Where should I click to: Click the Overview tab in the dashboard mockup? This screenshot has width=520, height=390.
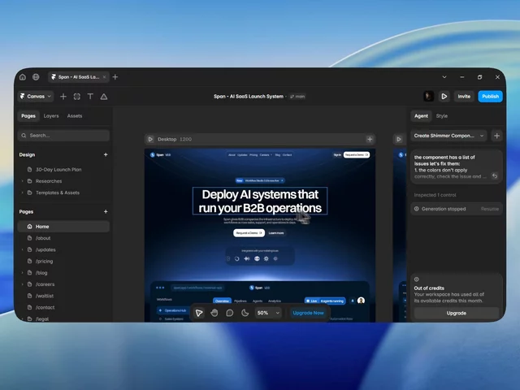click(222, 301)
